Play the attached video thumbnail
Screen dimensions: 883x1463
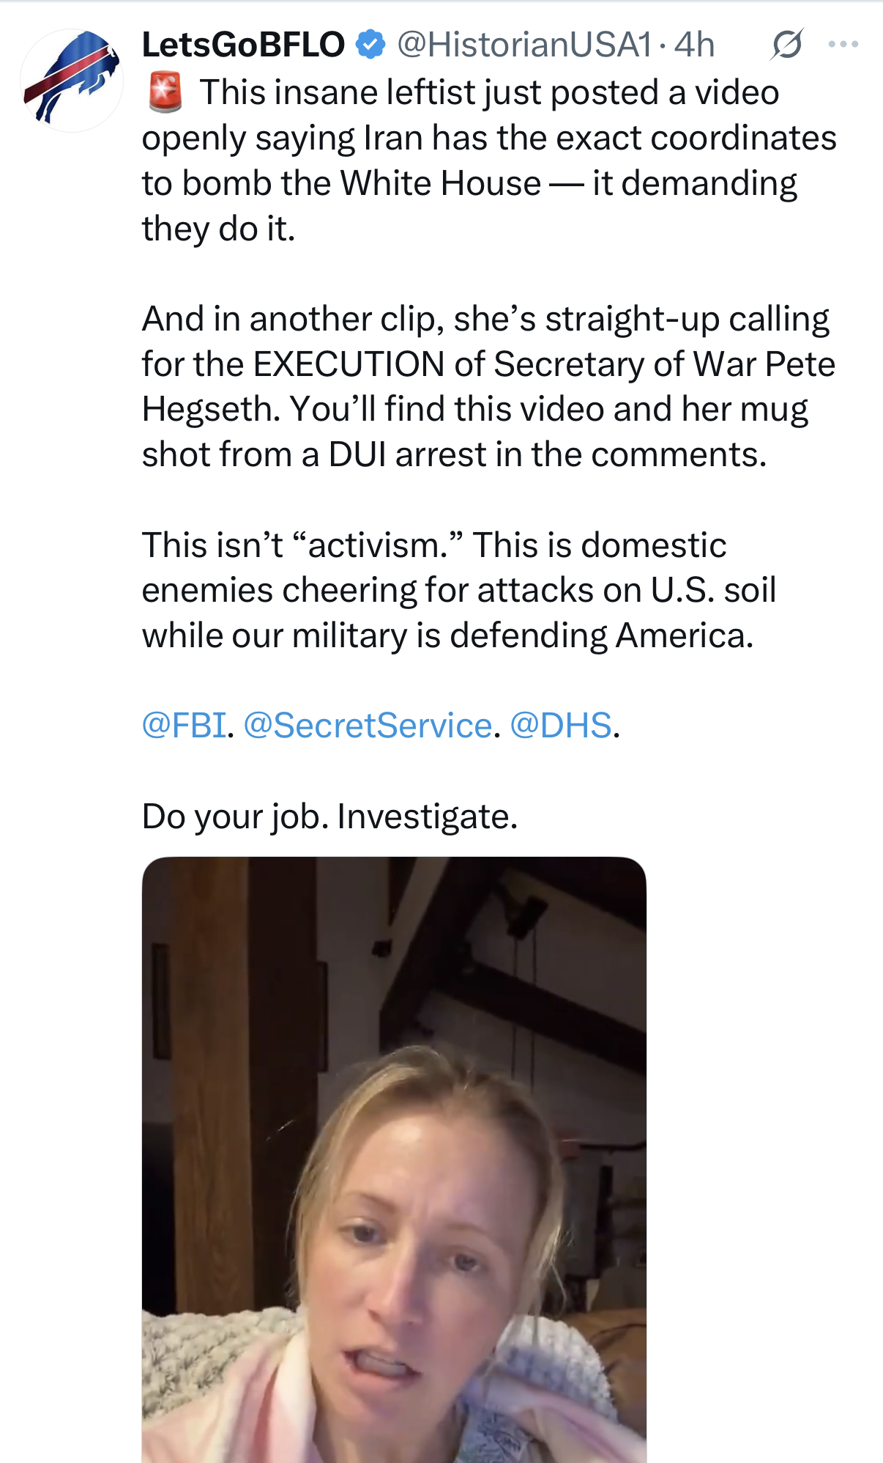coord(394,1158)
